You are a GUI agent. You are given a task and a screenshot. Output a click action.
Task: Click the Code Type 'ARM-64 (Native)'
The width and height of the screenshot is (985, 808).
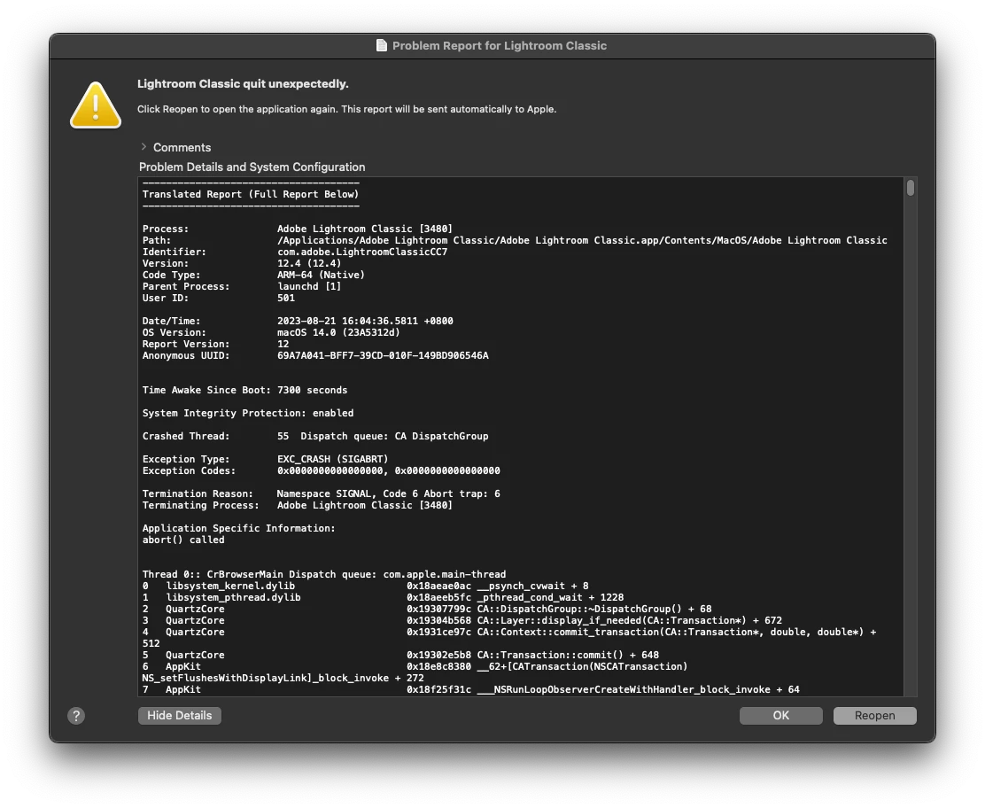[x=321, y=275]
